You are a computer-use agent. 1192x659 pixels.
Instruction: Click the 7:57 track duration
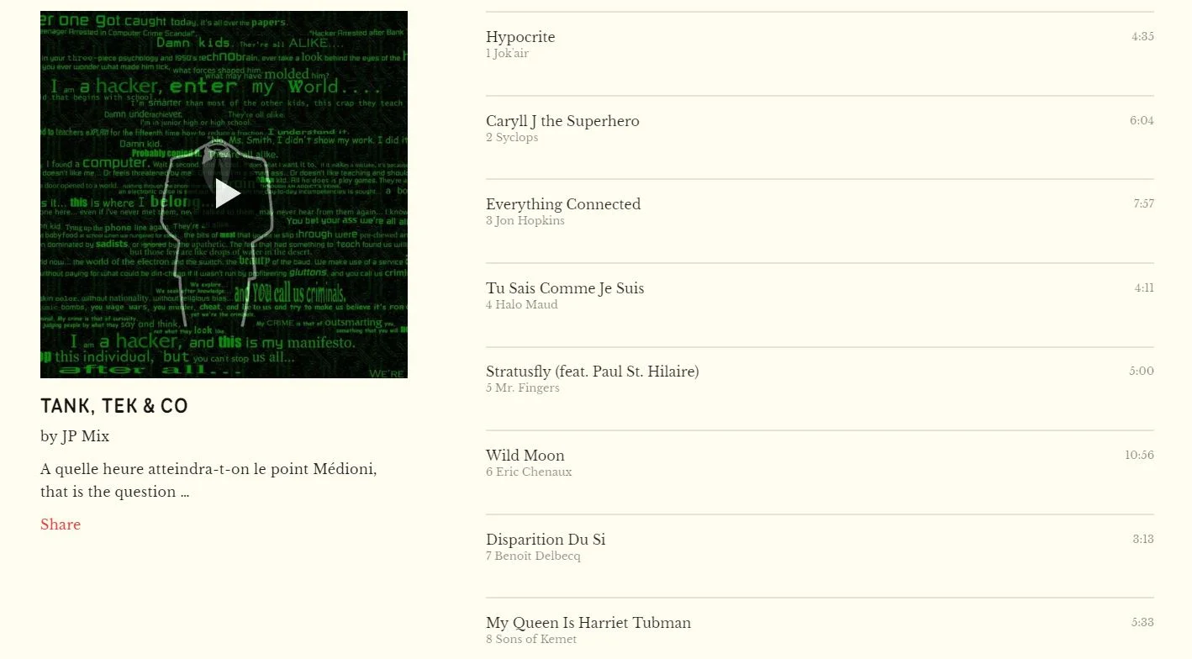(1143, 203)
